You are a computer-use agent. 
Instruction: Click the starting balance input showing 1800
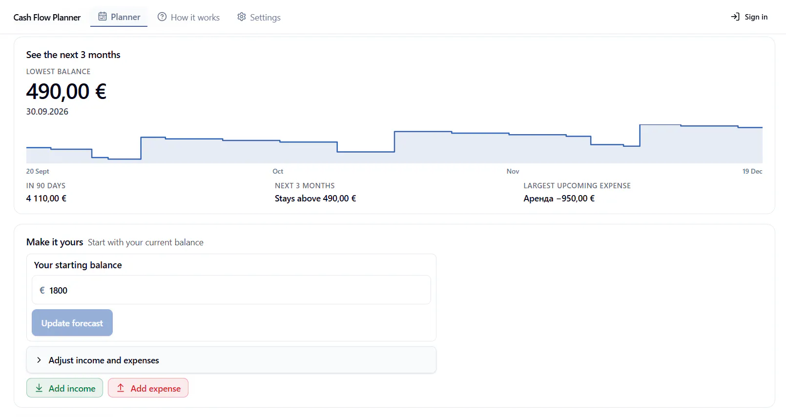(x=231, y=290)
